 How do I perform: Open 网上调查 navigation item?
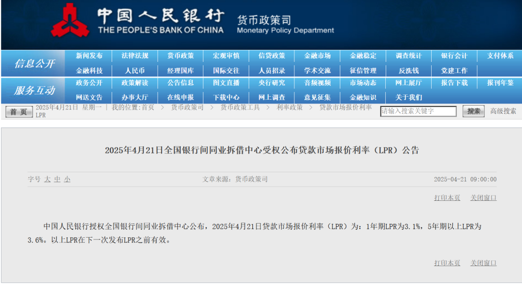click(272, 97)
